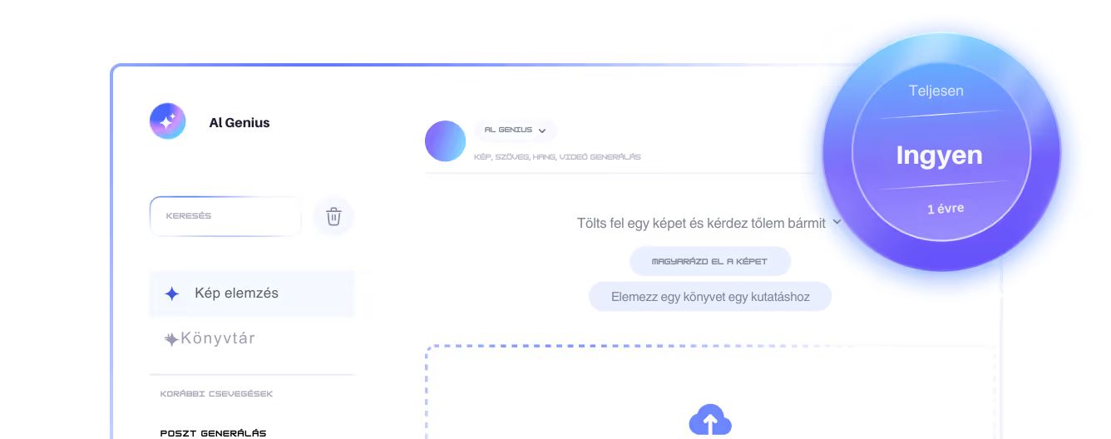Click the 'Ingyen' text on badge

tap(939, 155)
